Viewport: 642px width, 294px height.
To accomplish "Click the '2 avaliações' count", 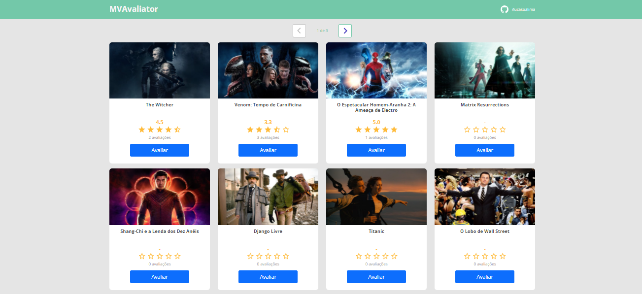I will tap(160, 138).
